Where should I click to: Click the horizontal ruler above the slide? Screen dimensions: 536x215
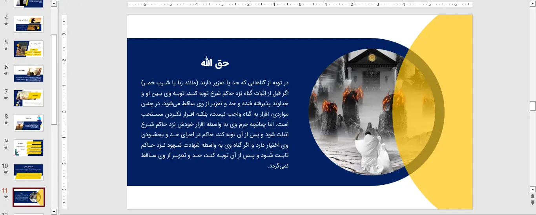(x=300, y=5)
